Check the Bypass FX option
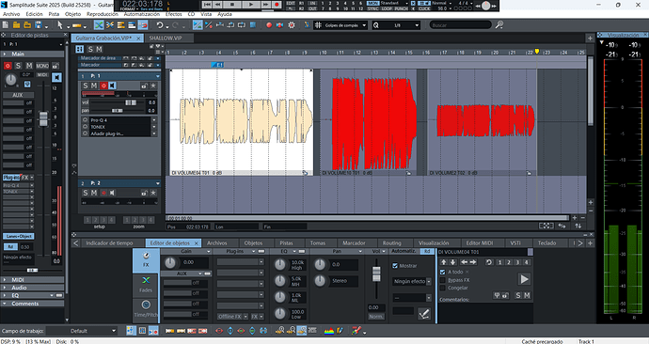Image resolution: width=649 pixels, height=344 pixels. pyautogui.click(x=442, y=280)
